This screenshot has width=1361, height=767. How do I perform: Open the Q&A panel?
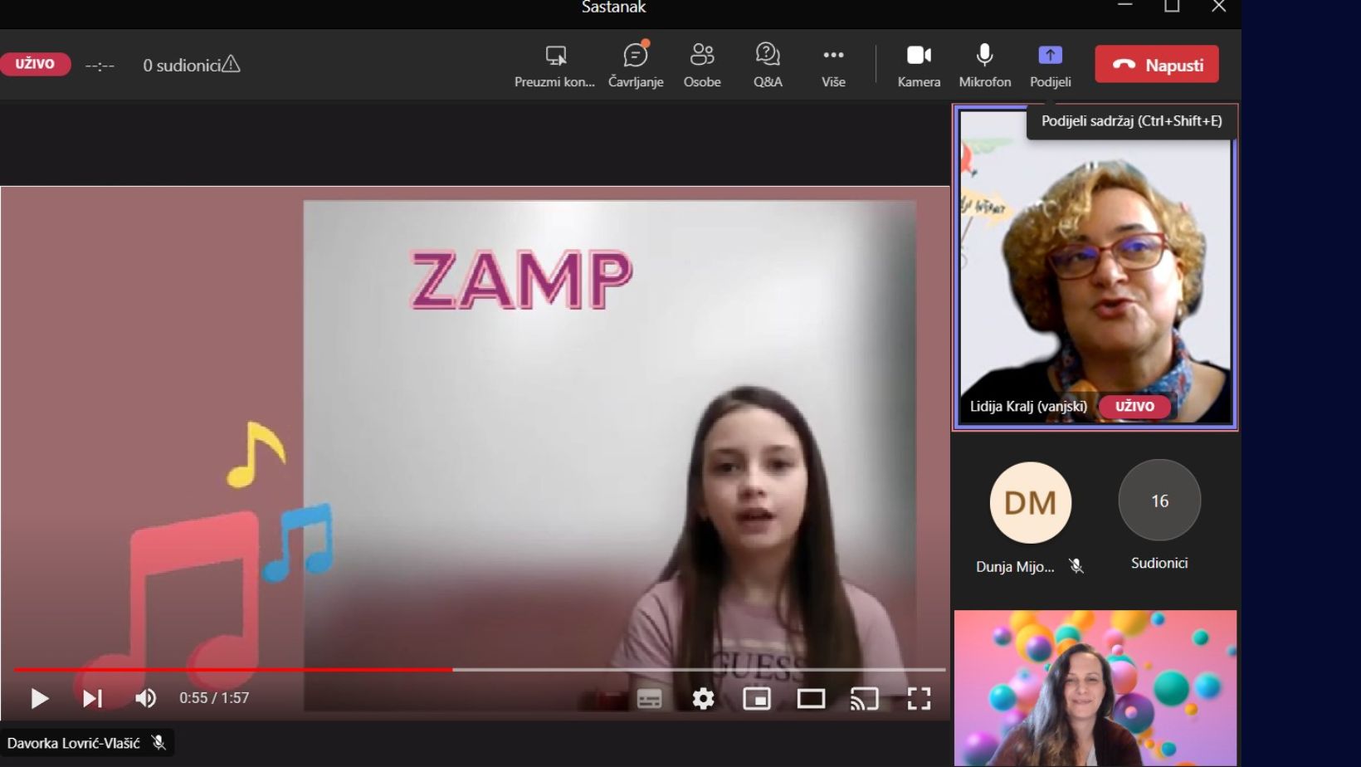768,65
